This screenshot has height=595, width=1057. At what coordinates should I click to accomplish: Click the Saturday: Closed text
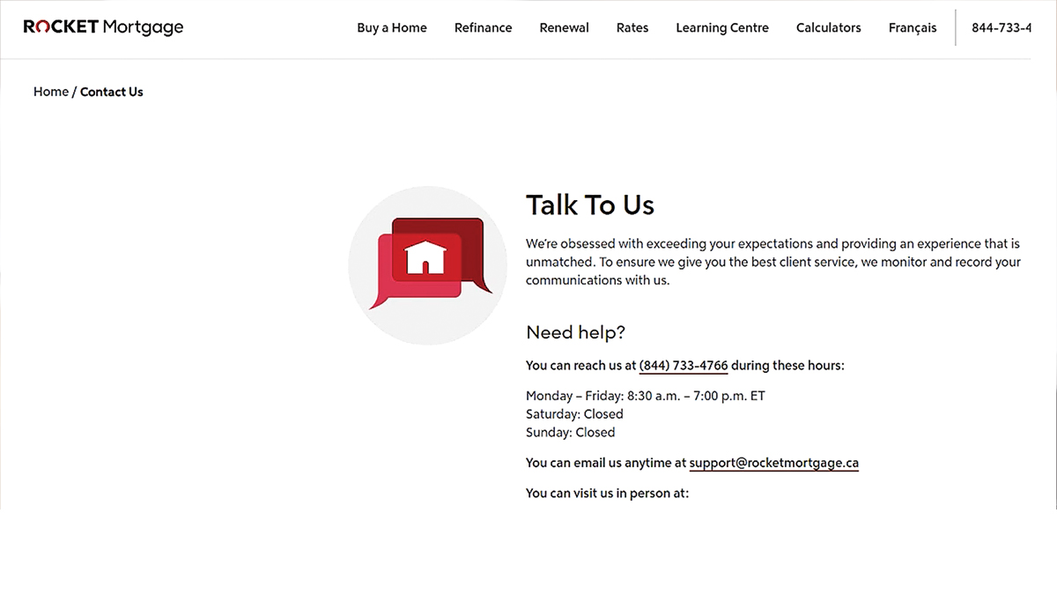coord(574,414)
